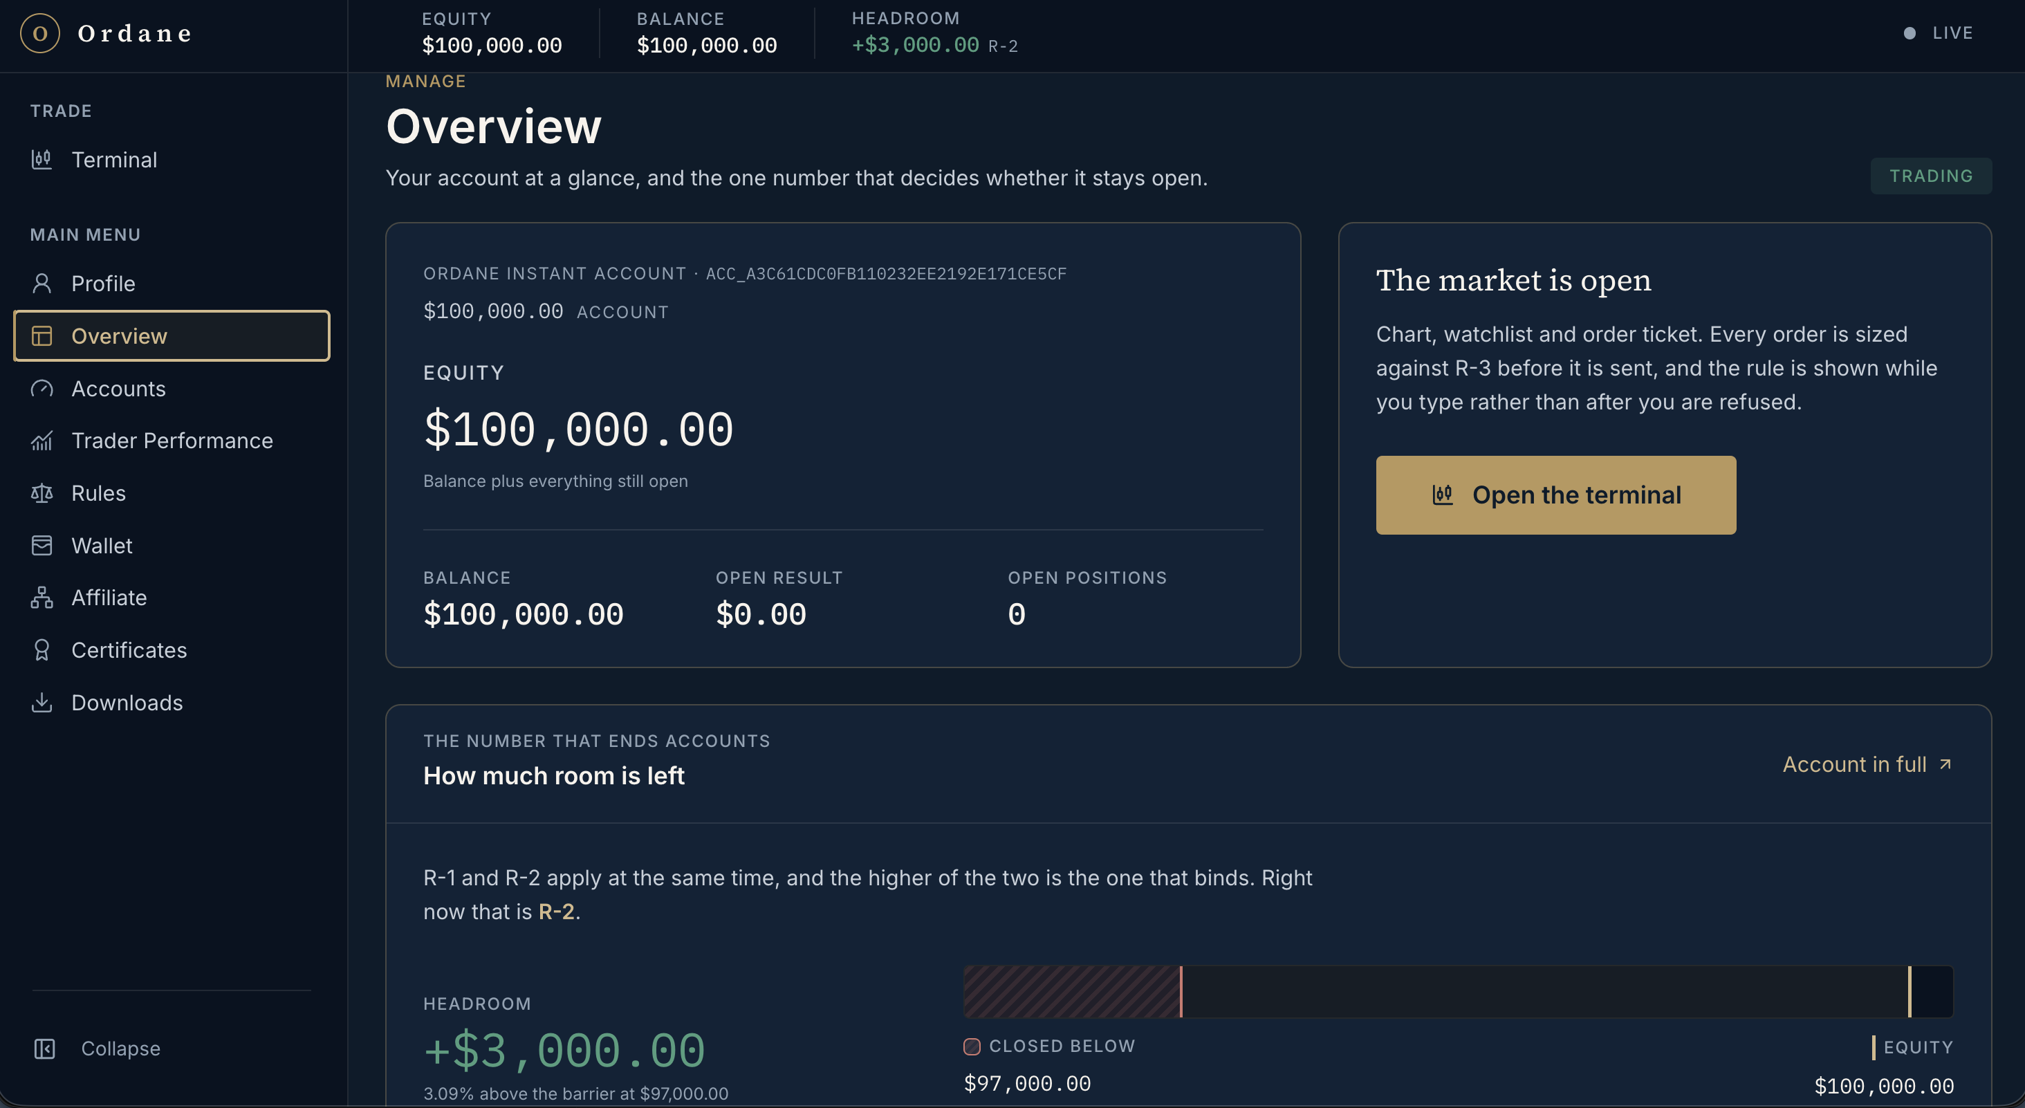Click Open the terminal button
Screen dimensions: 2025x1108
point(1555,495)
